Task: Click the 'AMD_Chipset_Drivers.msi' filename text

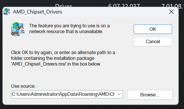Action: pos(39,64)
